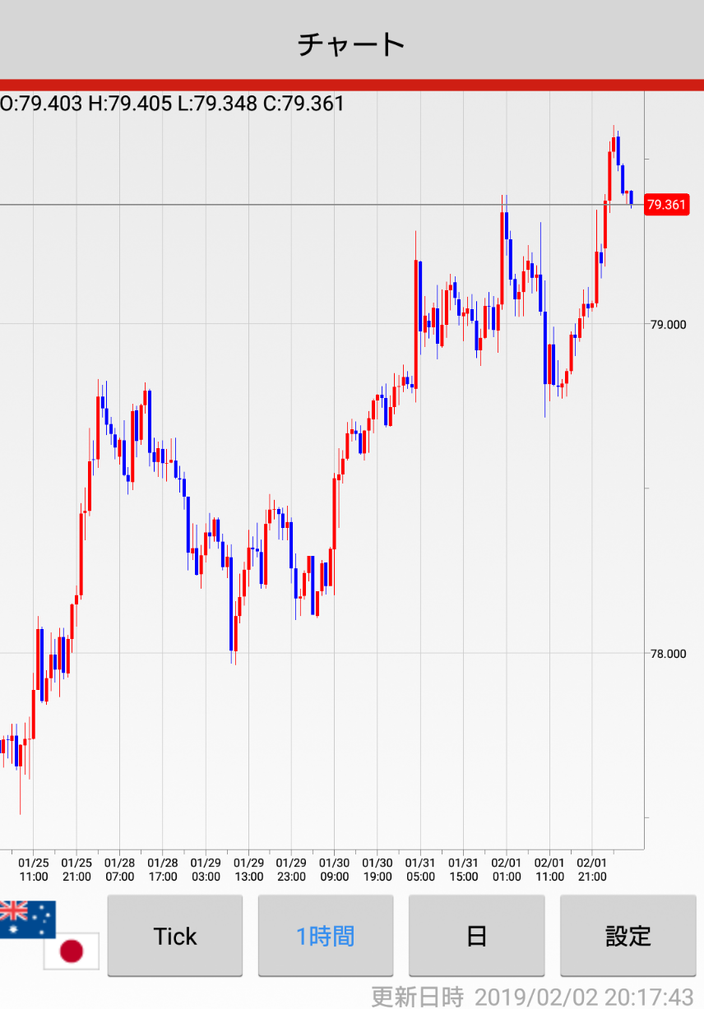Select the 01/30 09:00 time marker
This screenshot has height=1009, width=704.
pos(334,869)
